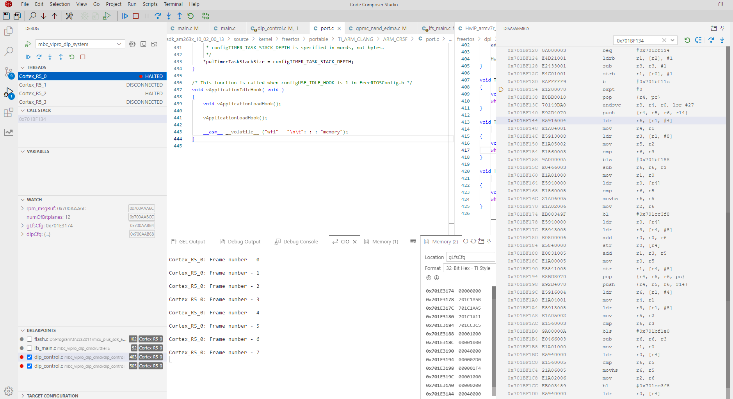Image resolution: width=733 pixels, height=399 pixels.
Task: Stop debugging with the red square icon
Action: (136, 16)
